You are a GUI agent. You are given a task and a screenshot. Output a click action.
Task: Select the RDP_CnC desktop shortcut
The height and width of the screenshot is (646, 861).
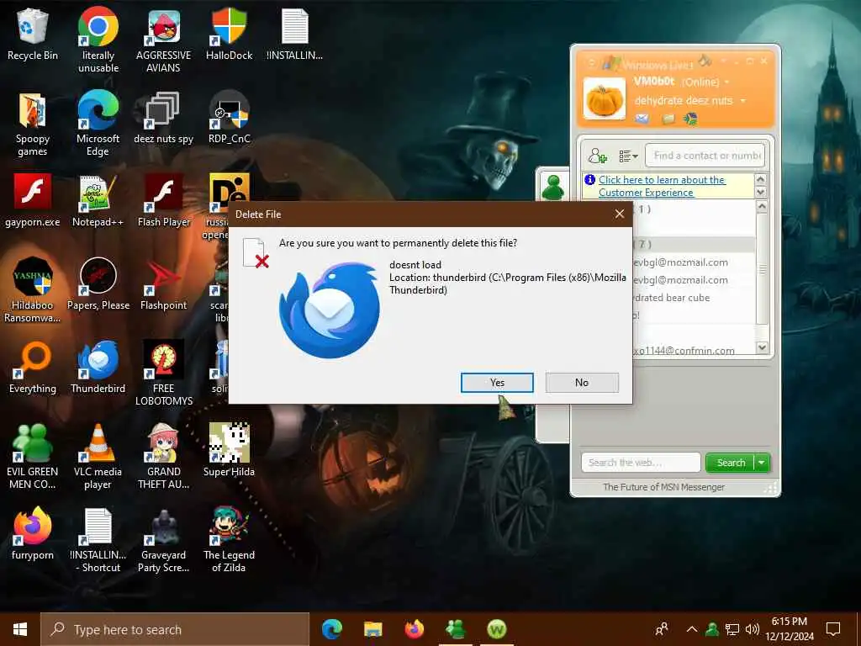[229, 118]
